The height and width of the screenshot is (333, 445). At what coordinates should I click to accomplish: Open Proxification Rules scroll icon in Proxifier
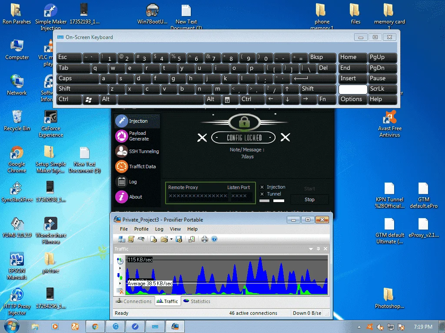[x=131, y=239]
